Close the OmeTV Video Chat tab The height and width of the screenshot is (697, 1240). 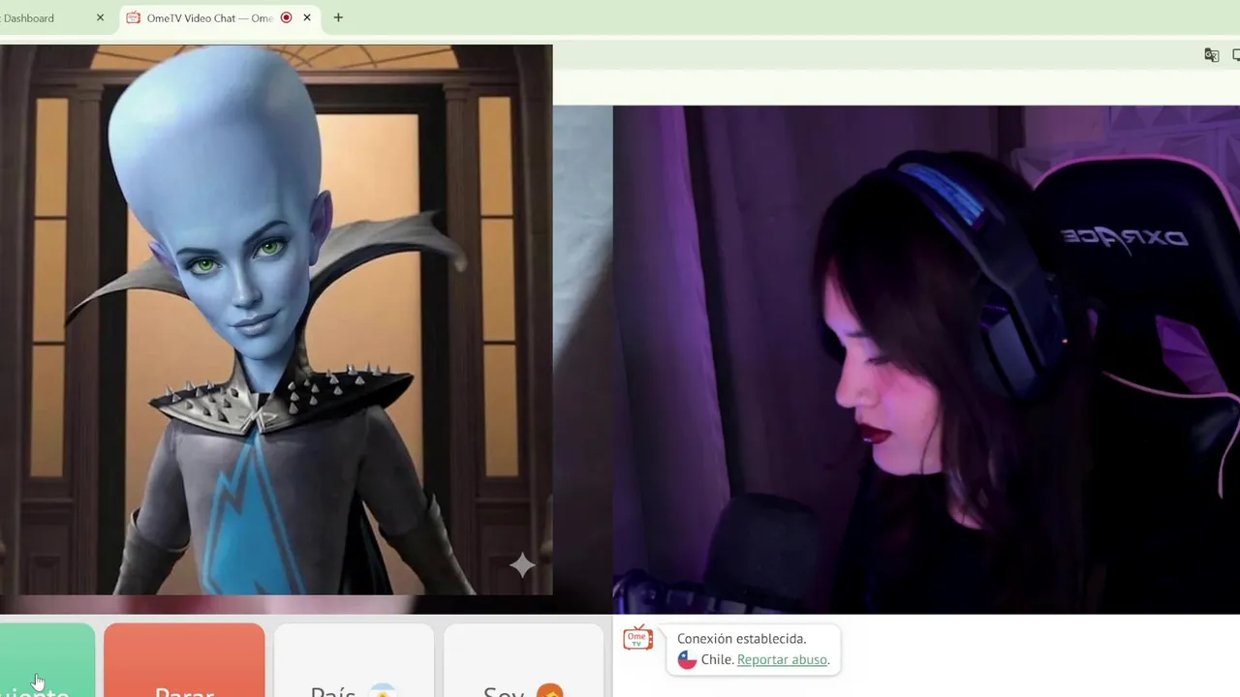click(307, 17)
